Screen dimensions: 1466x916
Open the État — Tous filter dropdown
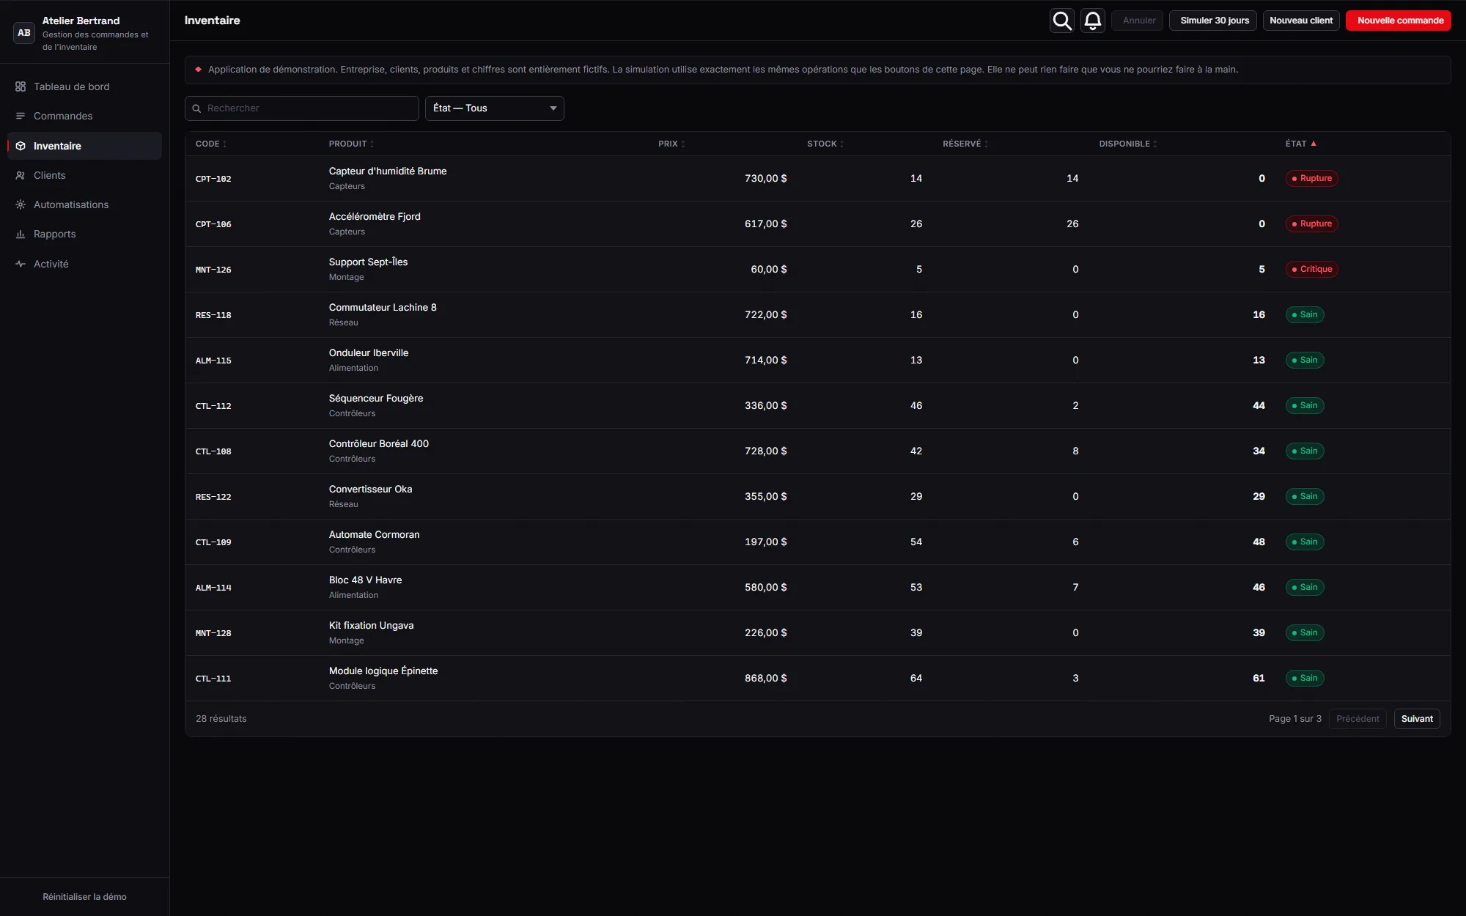coord(495,108)
